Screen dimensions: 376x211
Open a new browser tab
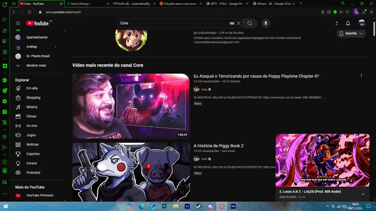click(x=301, y=3)
